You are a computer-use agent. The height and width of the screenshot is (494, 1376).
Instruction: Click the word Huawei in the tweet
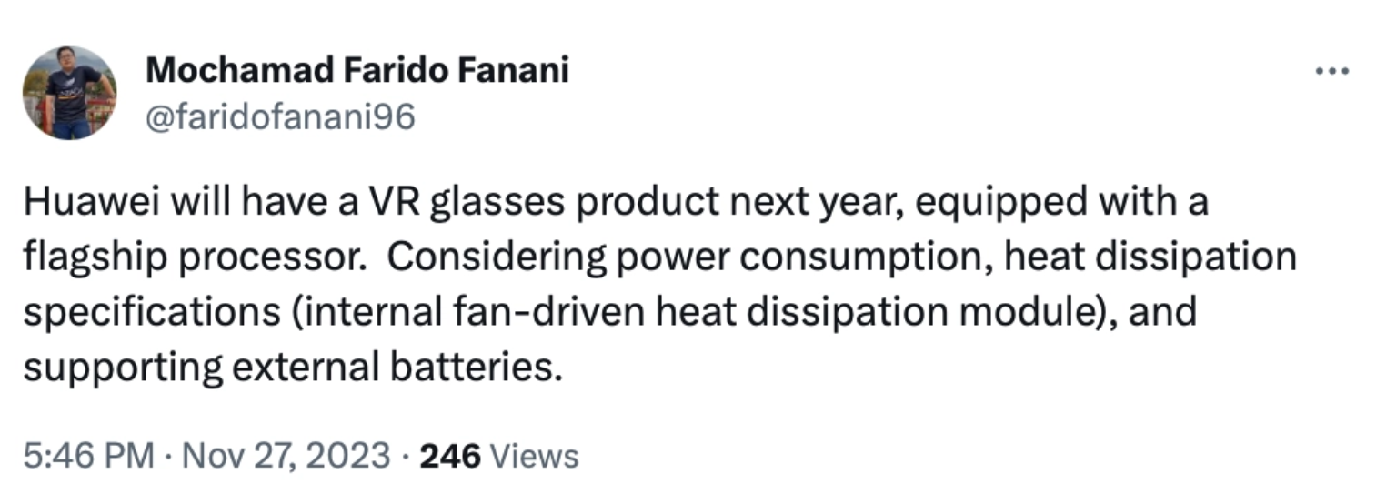[x=92, y=203]
